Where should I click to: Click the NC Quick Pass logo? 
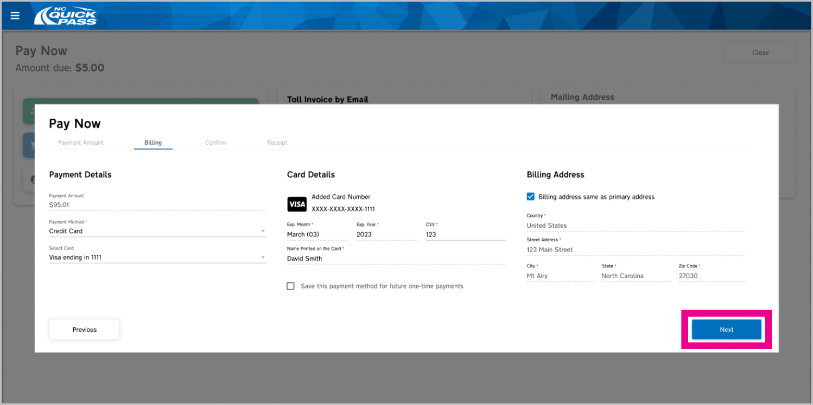coord(65,16)
